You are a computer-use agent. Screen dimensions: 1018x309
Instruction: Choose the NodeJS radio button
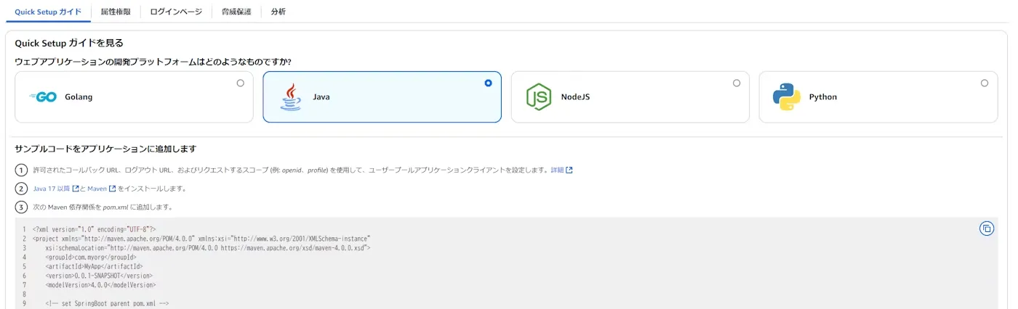click(737, 83)
